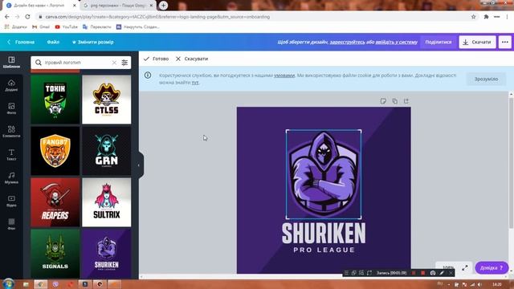Open the Відео sidebar tab
Image resolution: width=514 pixels, height=289 pixels.
pos(11,201)
